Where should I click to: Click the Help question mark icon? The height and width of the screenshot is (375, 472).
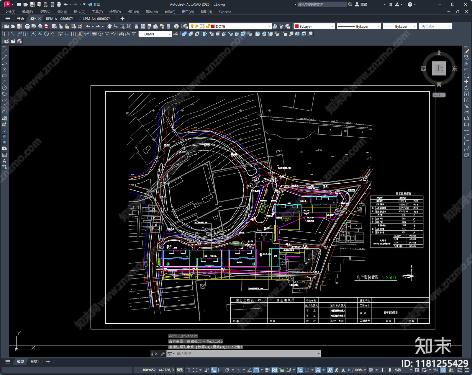[x=176, y=26]
